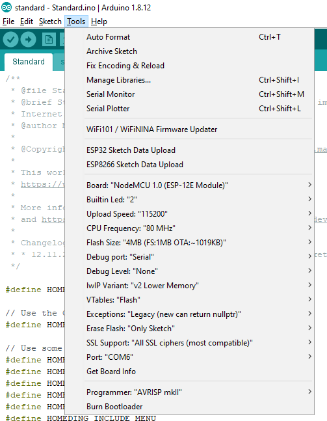Image resolution: width=327 pixels, height=421 pixels.
Task: Expand Exceptions Legacy submenu
Action: 189,314
